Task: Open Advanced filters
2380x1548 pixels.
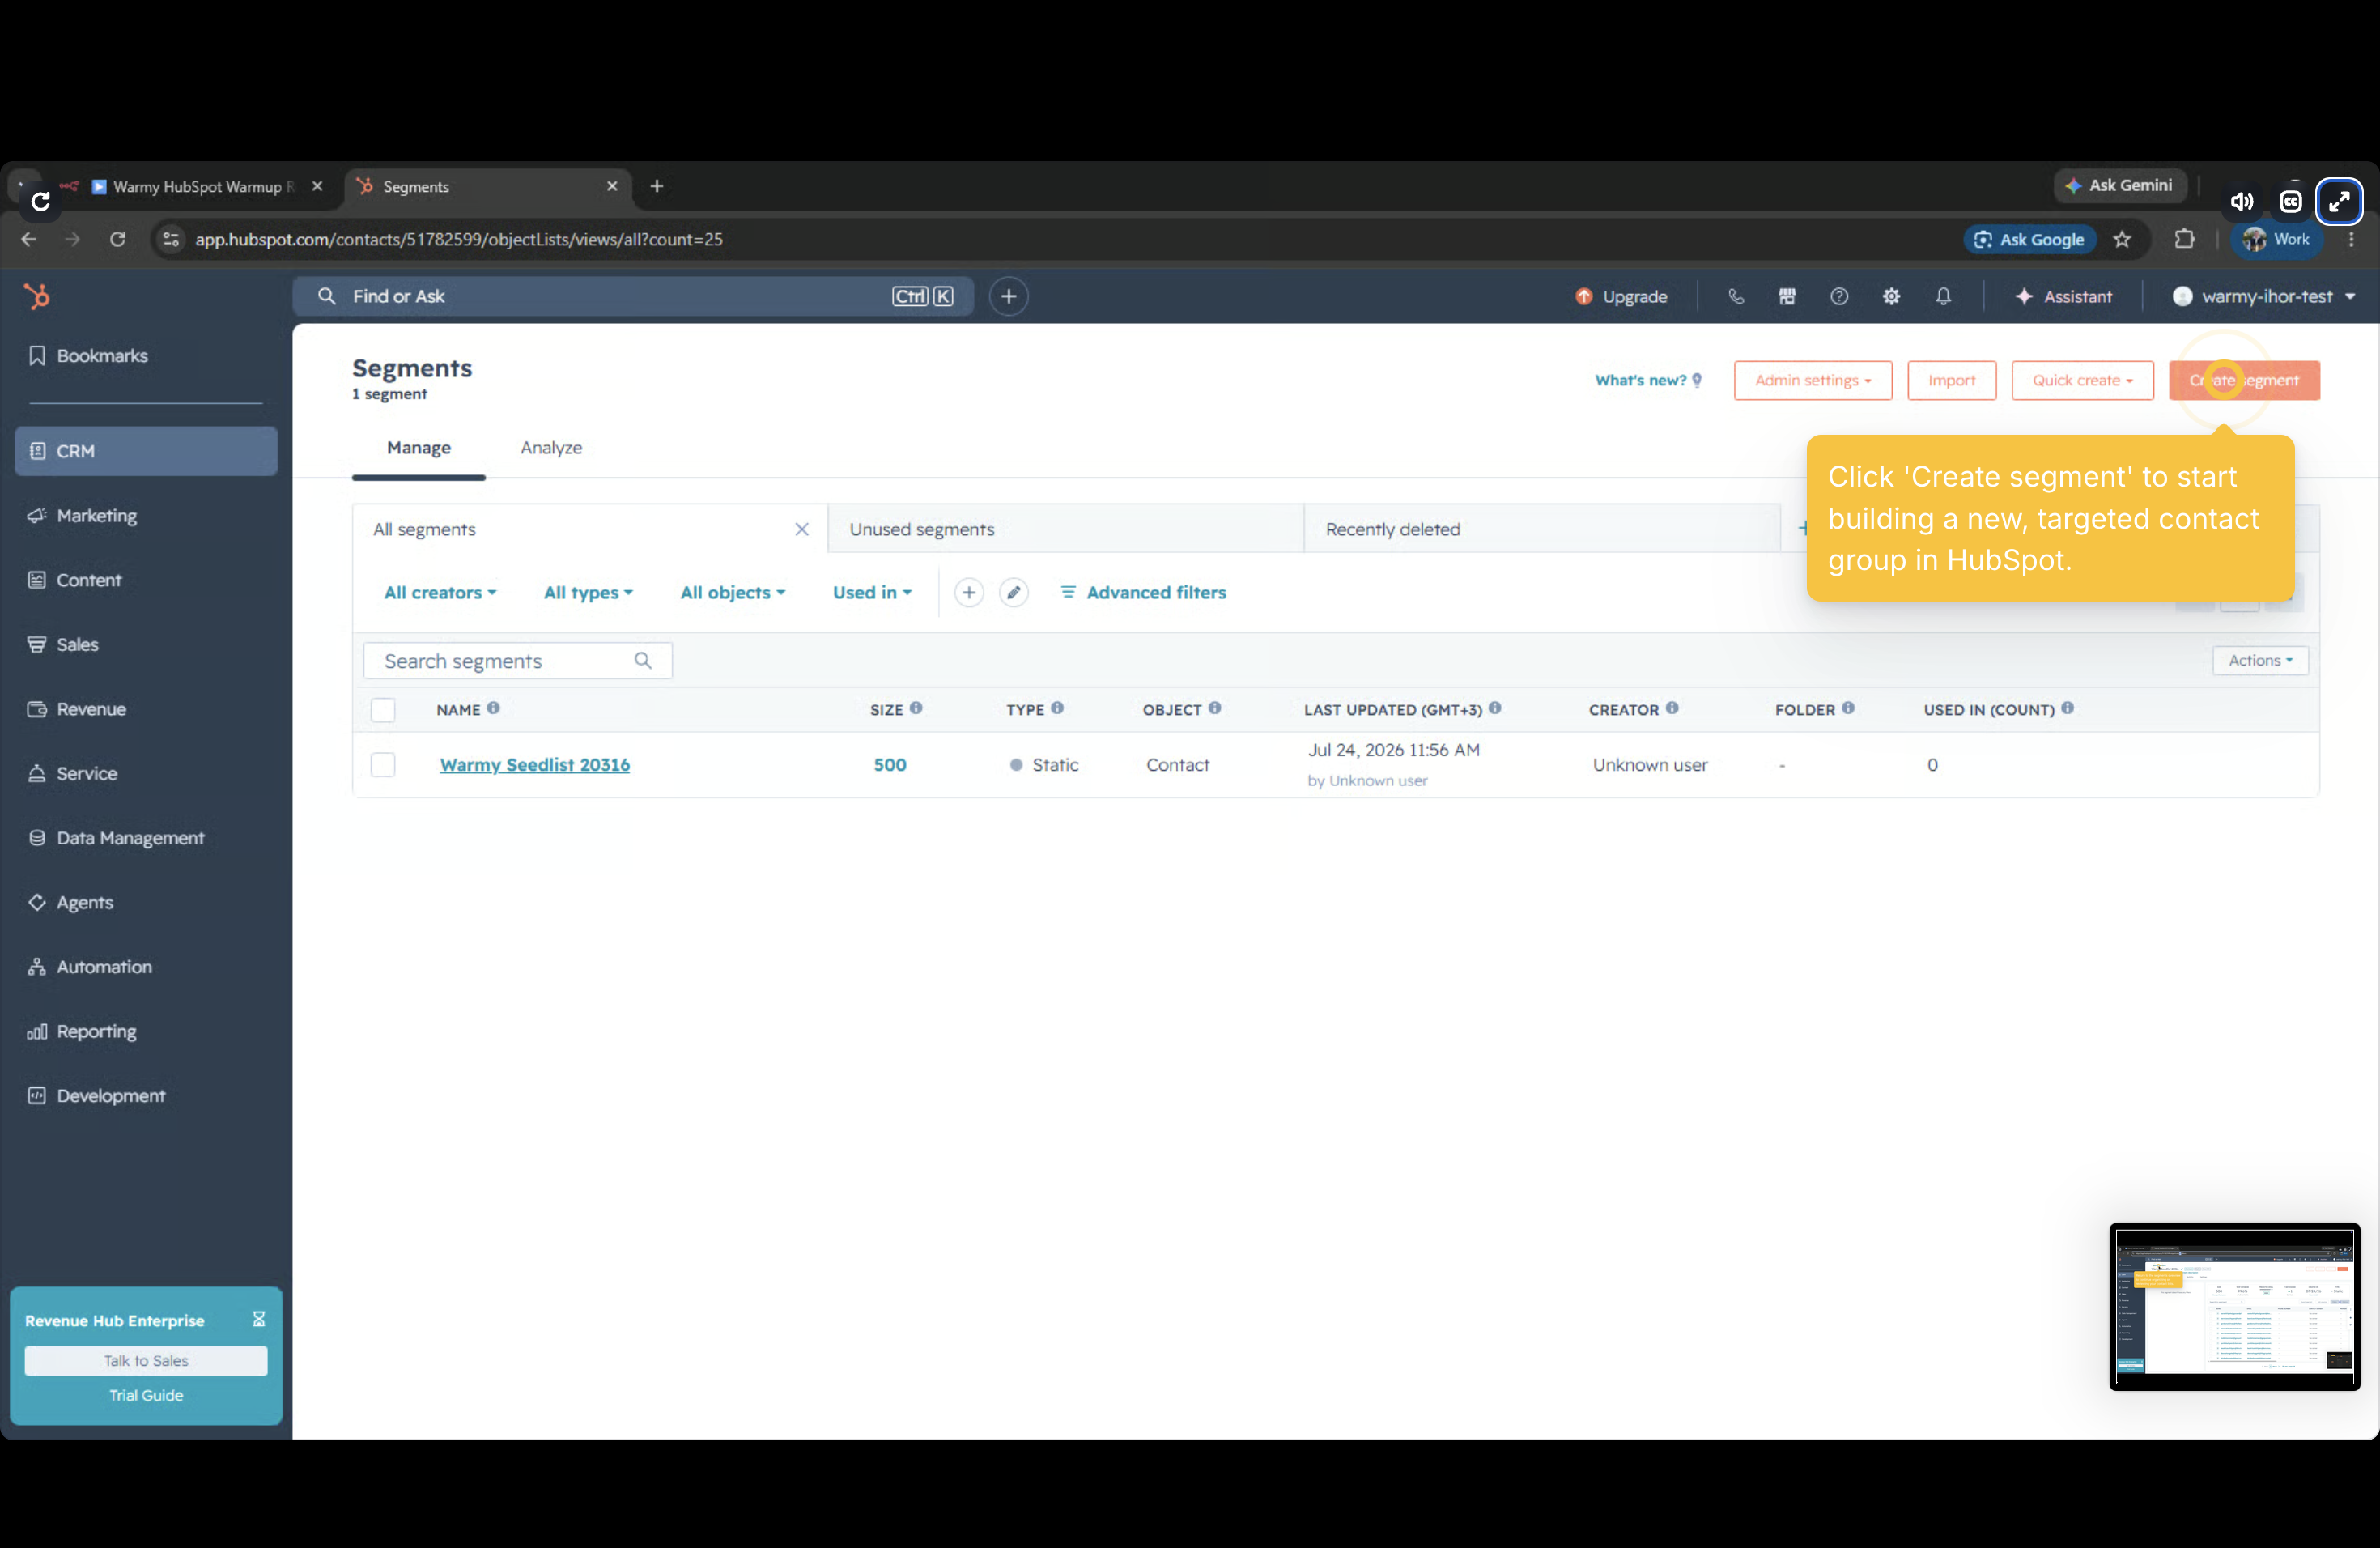Action: coord(1143,593)
